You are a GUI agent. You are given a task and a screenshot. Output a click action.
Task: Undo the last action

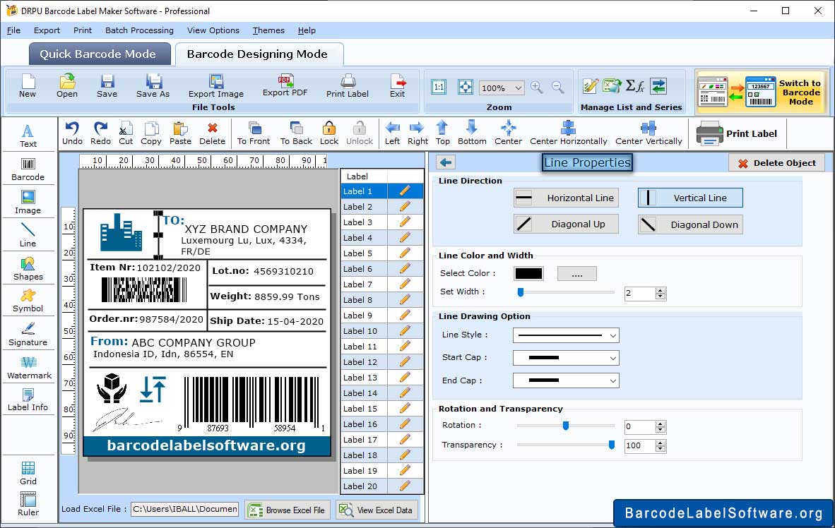coord(73,133)
